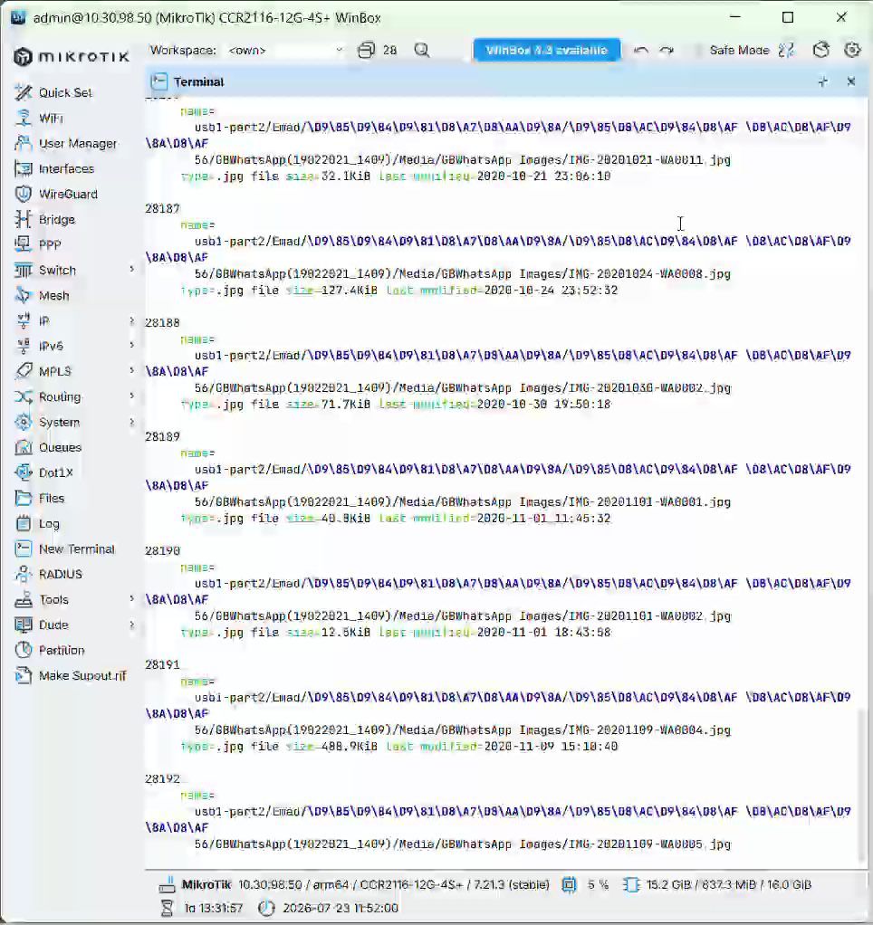Expand the Switch submenu
Screen dimensions: 873x925
click(x=131, y=269)
